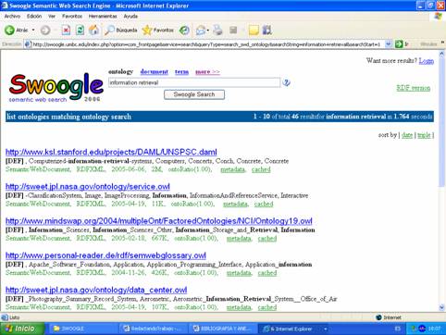The height and width of the screenshot is (335, 446).
Task: Click the Inicio start button
Action: tap(22, 329)
